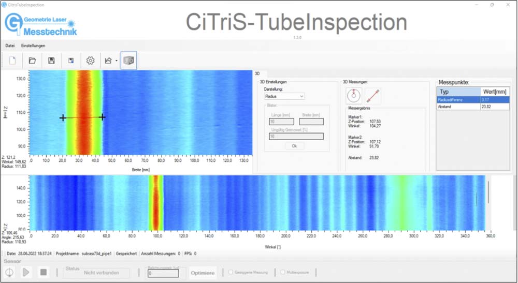Click the green band near 290° in lower map

401,202
